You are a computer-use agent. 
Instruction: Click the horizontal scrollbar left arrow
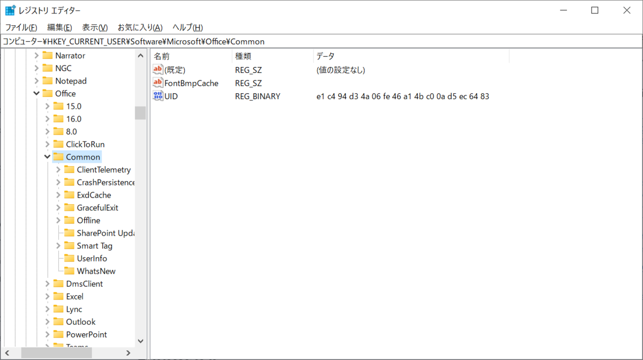click(8, 353)
